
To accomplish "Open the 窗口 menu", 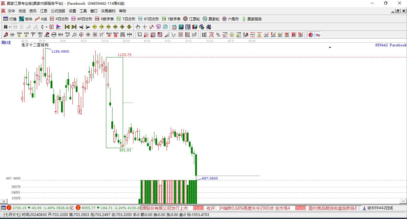I will (x=94, y=11).
